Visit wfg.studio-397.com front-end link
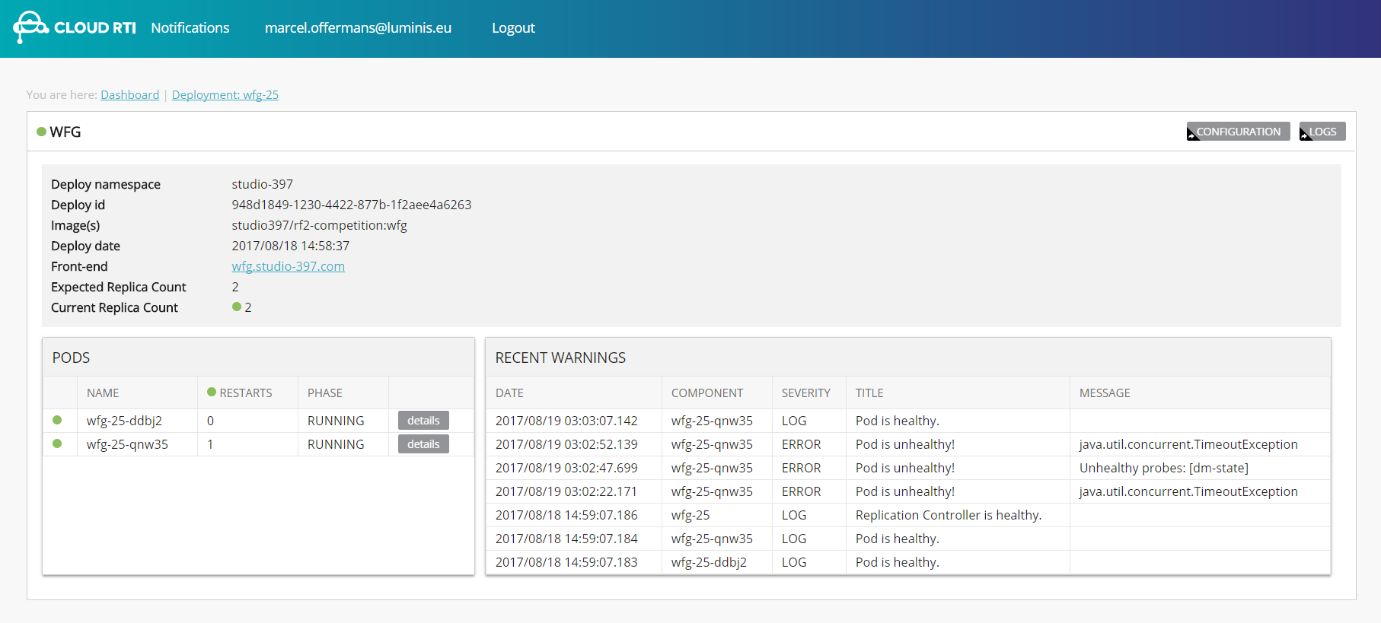 [288, 266]
